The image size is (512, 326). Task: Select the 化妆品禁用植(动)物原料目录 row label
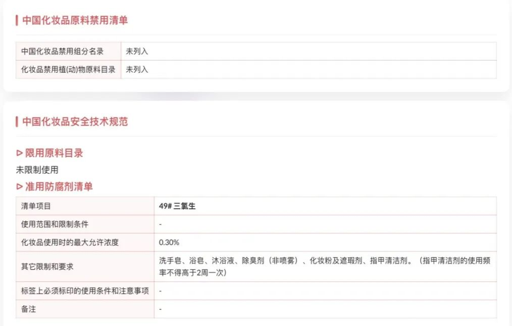(68, 70)
